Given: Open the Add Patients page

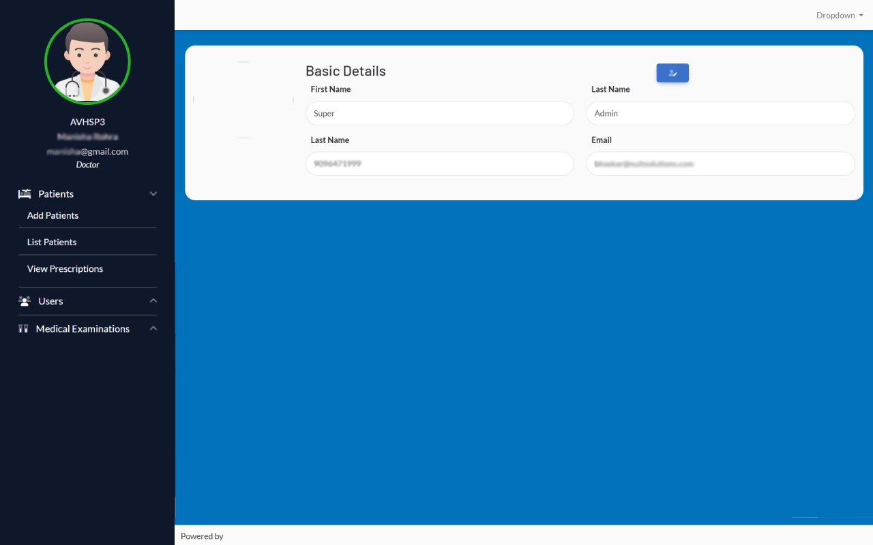Looking at the screenshot, I should [53, 215].
